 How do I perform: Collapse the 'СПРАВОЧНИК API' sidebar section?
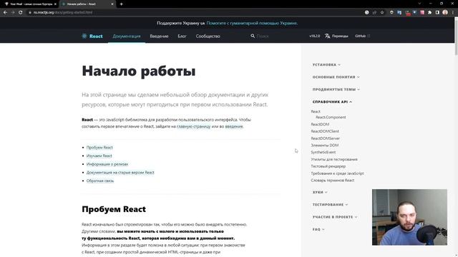coord(332,102)
